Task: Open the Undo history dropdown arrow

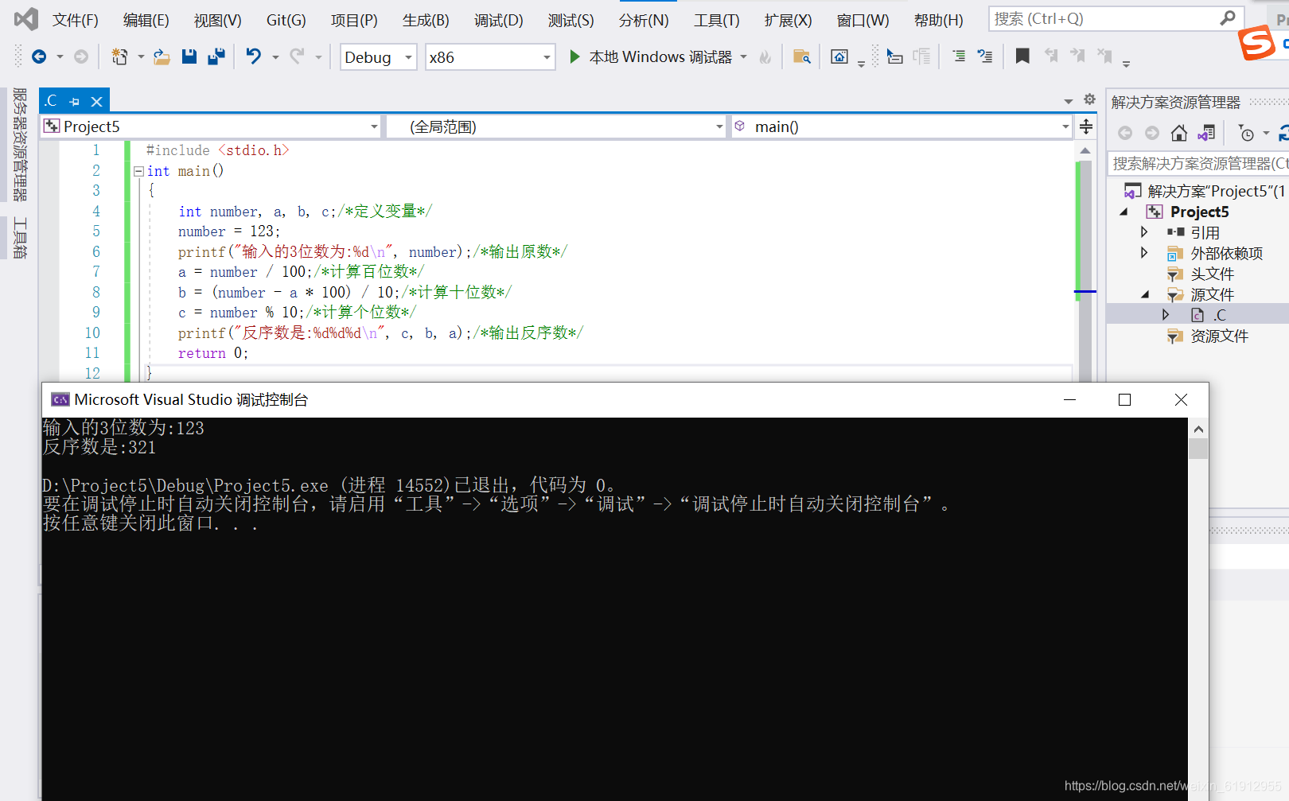Action: click(x=275, y=56)
